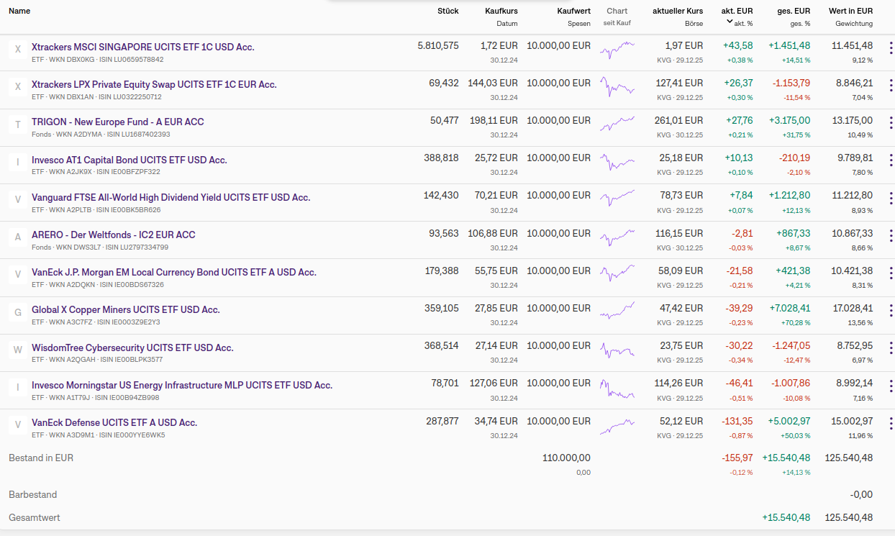Click the A avatar icon beside ARERO Weltfonds
The image size is (895, 536).
point(18,237)
